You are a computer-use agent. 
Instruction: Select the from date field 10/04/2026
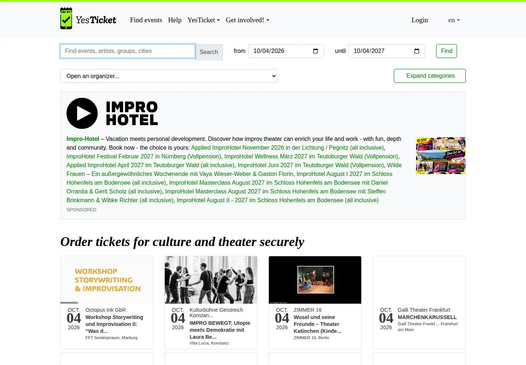286,51
